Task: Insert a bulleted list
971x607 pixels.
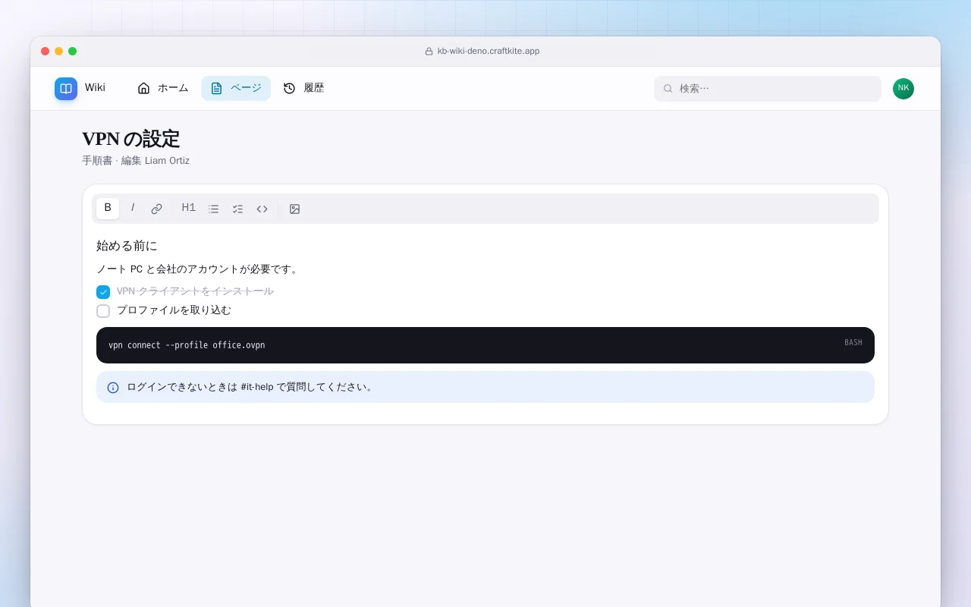Action: 213,209
